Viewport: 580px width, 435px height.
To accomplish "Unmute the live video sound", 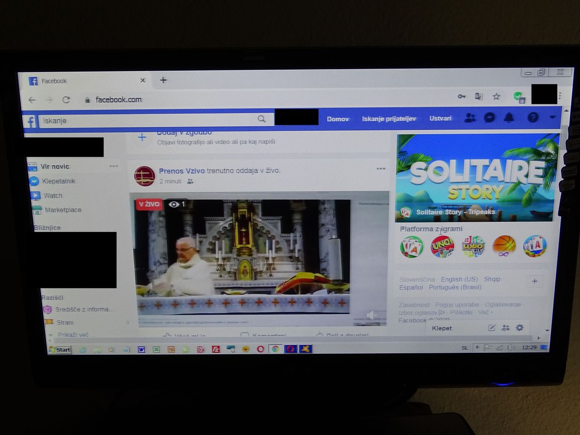I will pos(371,316).
